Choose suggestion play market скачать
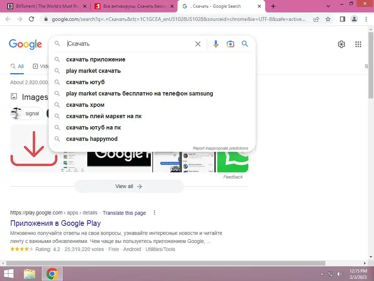The width and height of the screenshot is (374, 281). (x=152, y=71)
